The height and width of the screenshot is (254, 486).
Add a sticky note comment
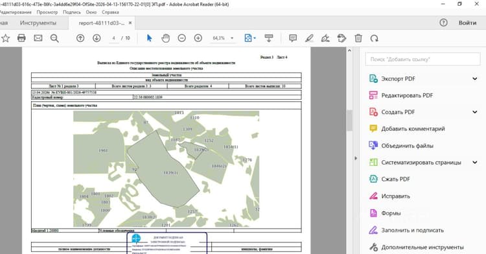[293, 38]
